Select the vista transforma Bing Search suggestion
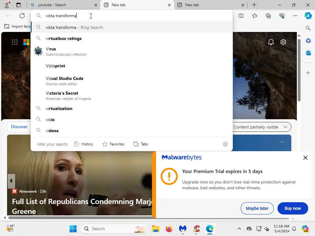The width and height of the screenshot is (315, 236). (x=132, y=27)
